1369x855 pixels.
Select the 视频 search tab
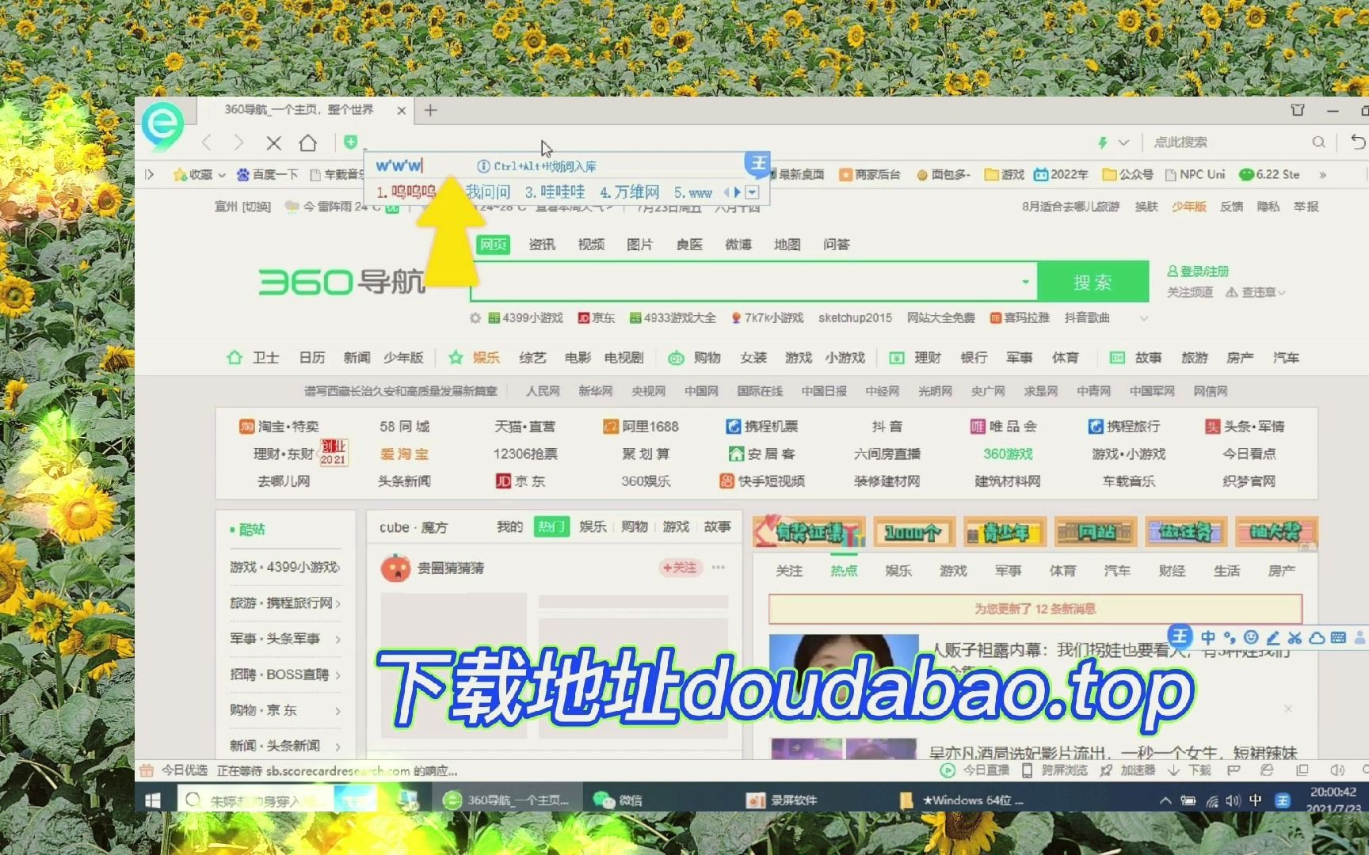(591, 245)
